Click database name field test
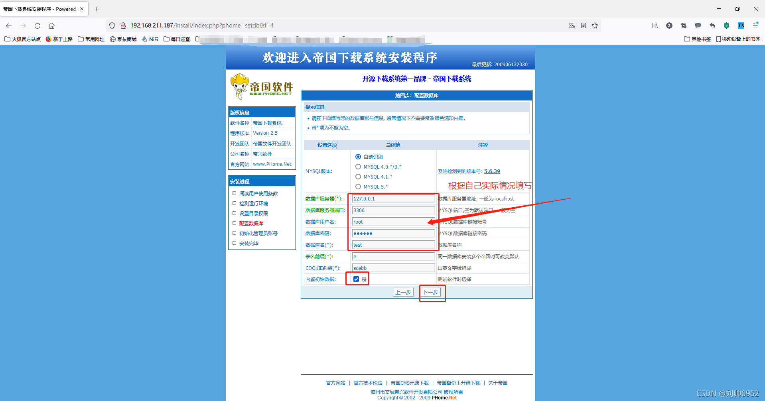 point(393,245)
